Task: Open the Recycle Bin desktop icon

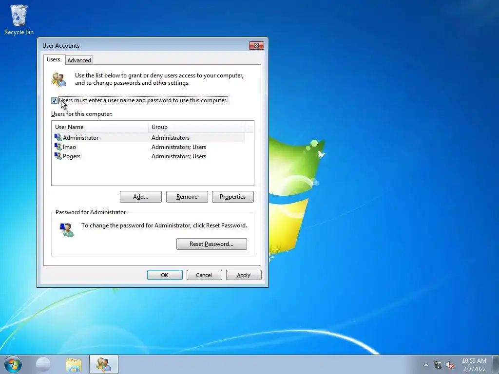Action: [19, 19]
